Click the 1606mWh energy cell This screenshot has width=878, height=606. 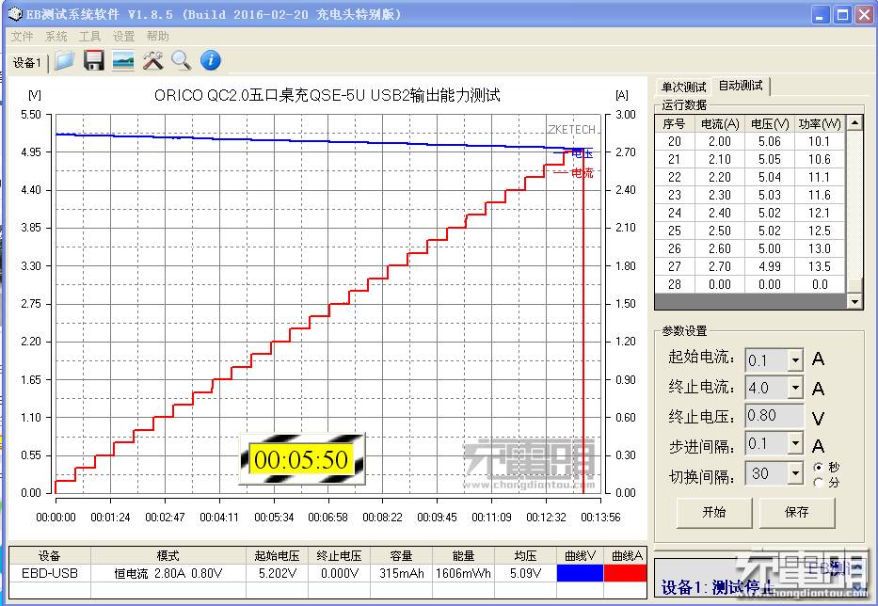(463, 573)
